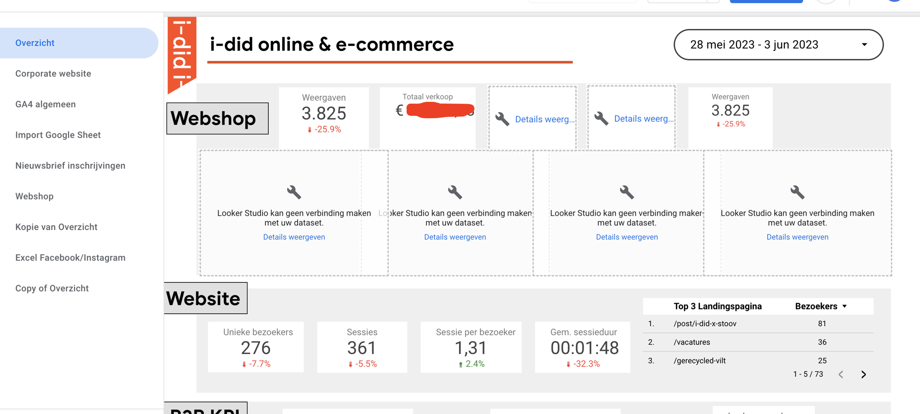
Task: Click date range dropdown arrow
Action: pos(864,45)
